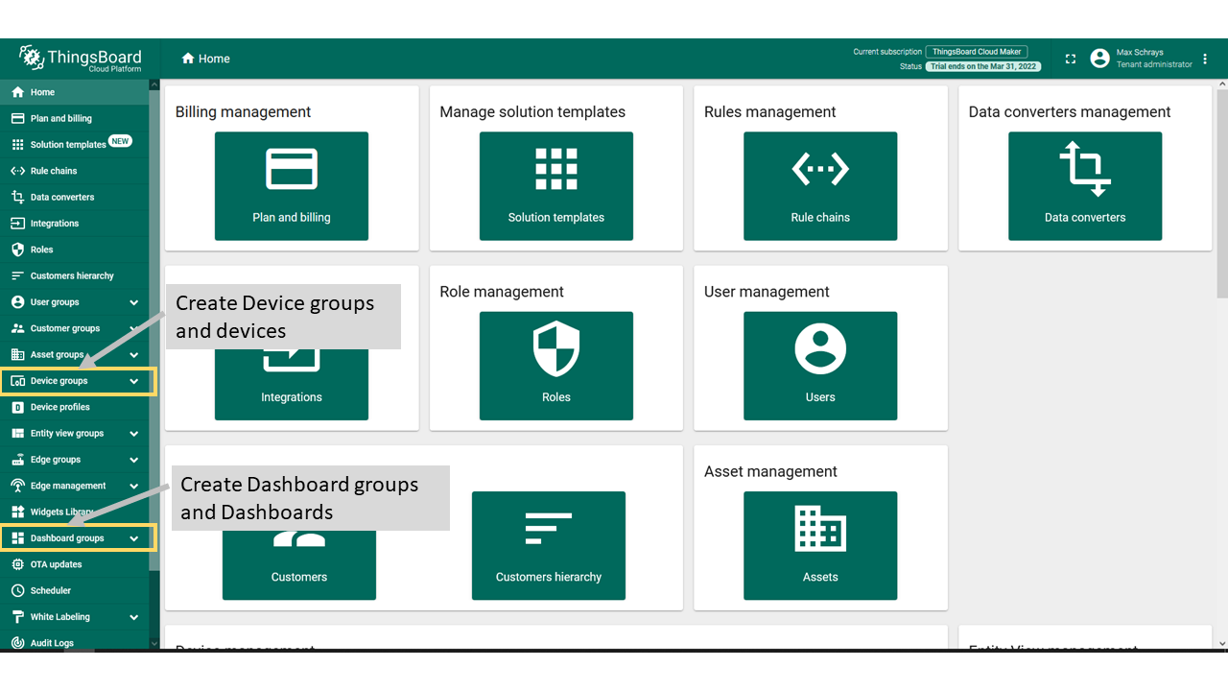Viewport: 1228px width, 691px height.
Task: Click the Home breadcrumb in the top bar
Action: [x=206, y=59]
